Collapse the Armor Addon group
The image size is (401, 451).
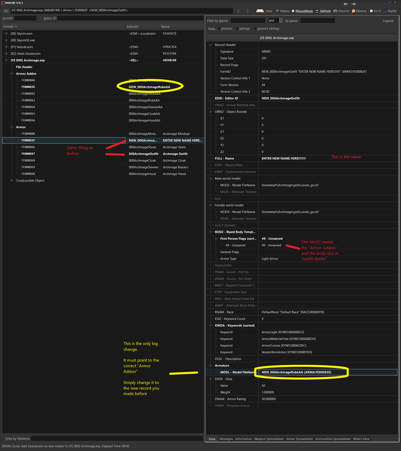[x=12, y=73]
